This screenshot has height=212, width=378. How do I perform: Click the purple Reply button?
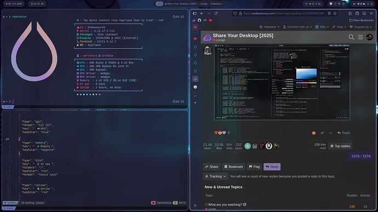[x=272, y=167]
